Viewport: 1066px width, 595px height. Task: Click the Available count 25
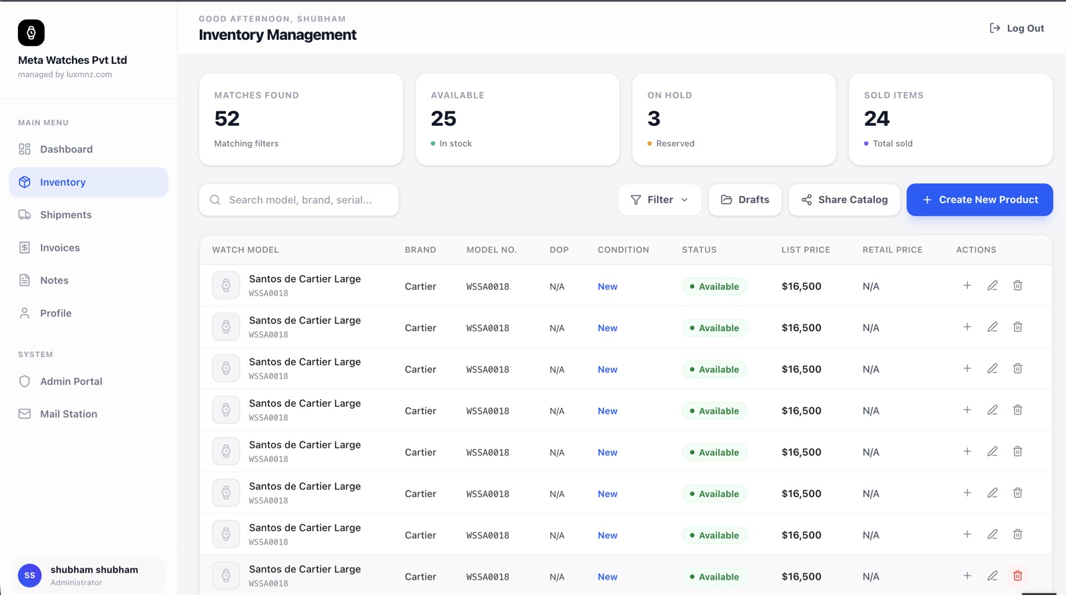(444, 119)
